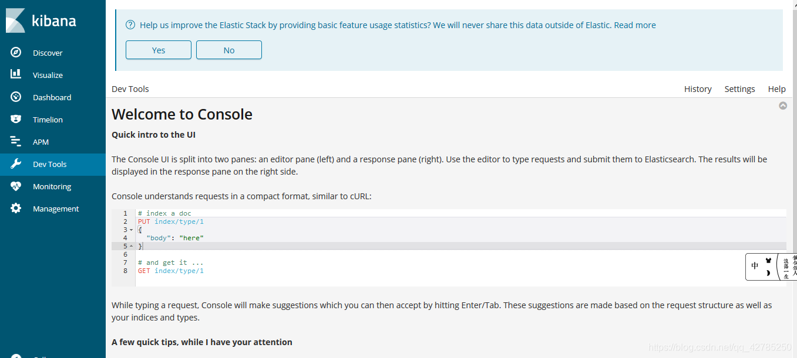Click the 'GET index/type/1' line in editor
The width and height of the screenshot is (797, 358).
(x=171, y=271)
